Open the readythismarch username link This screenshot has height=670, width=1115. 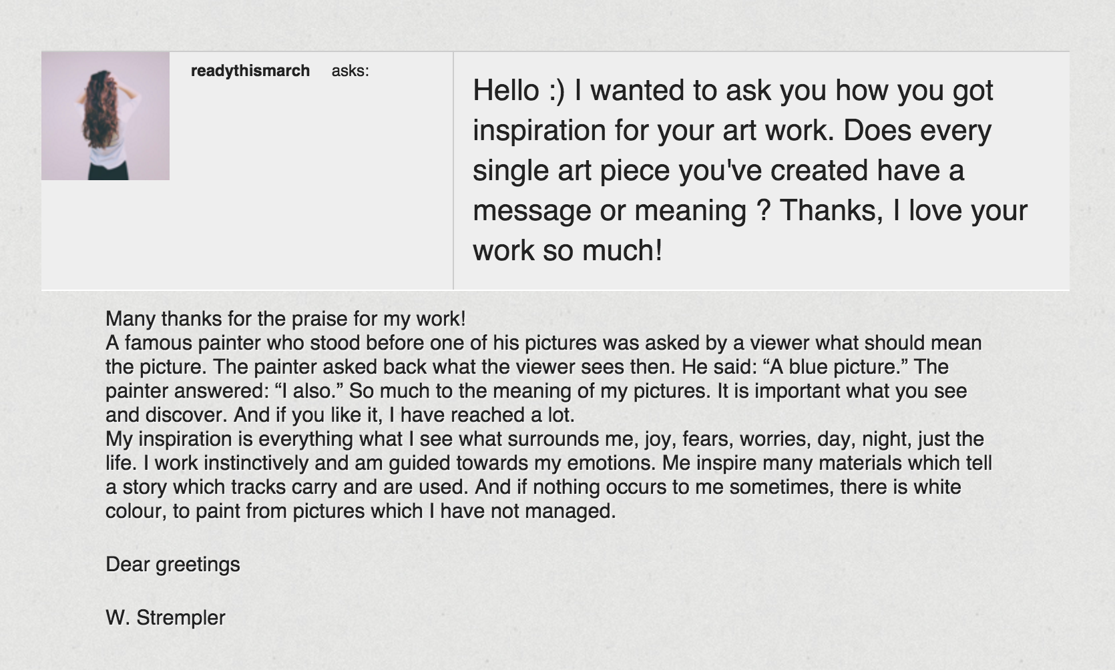pos(250,71)
